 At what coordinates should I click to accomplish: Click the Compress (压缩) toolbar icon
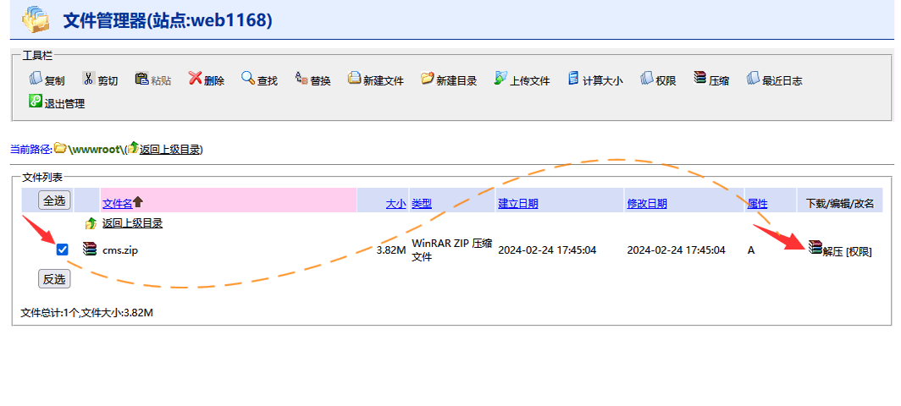coord(700,79)
